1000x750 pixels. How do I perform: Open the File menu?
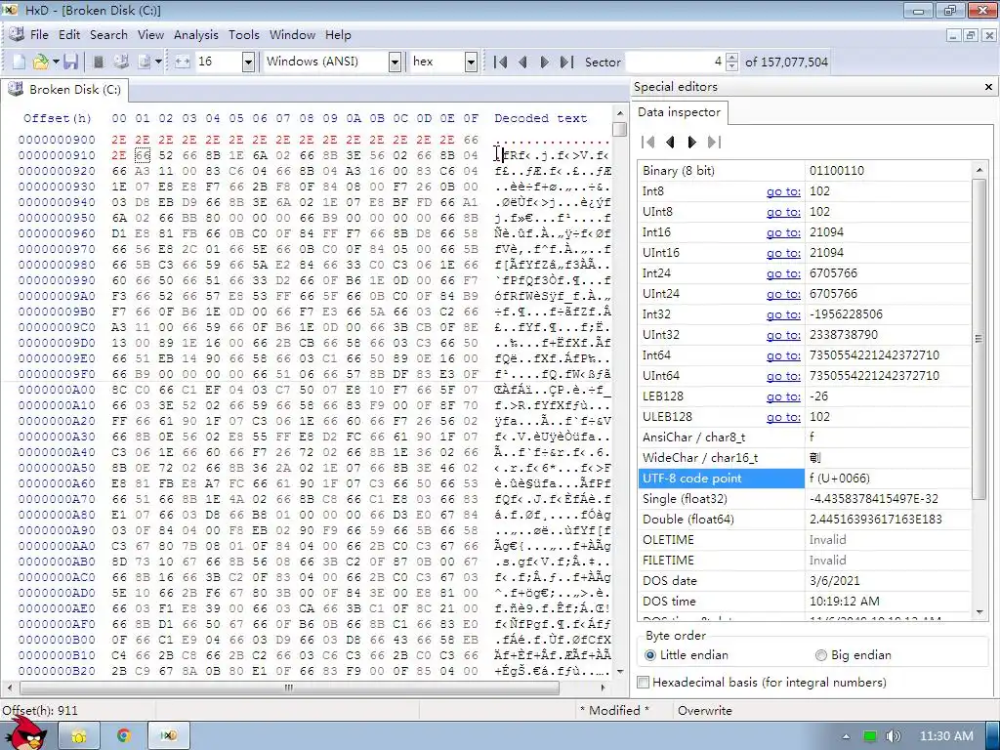click(x=39, y=35)
